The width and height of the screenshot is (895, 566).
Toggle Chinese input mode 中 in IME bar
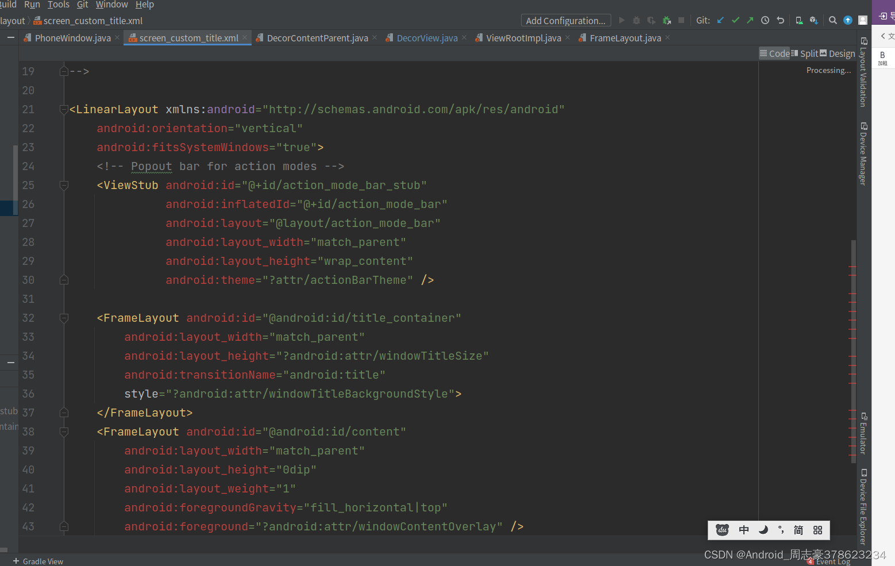(x=744, y=530)
